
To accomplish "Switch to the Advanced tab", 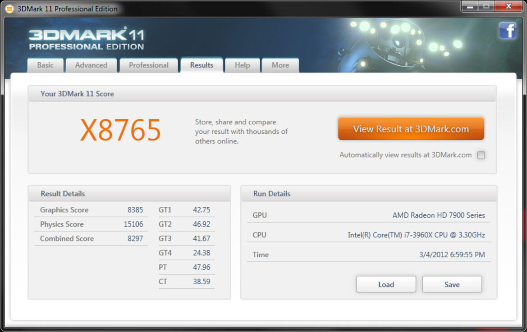I will click(x=91, y=65).
